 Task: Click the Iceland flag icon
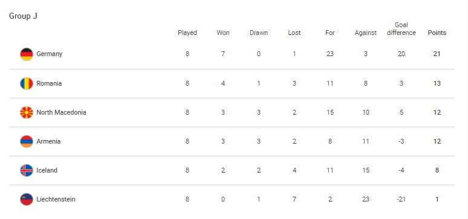27,170
